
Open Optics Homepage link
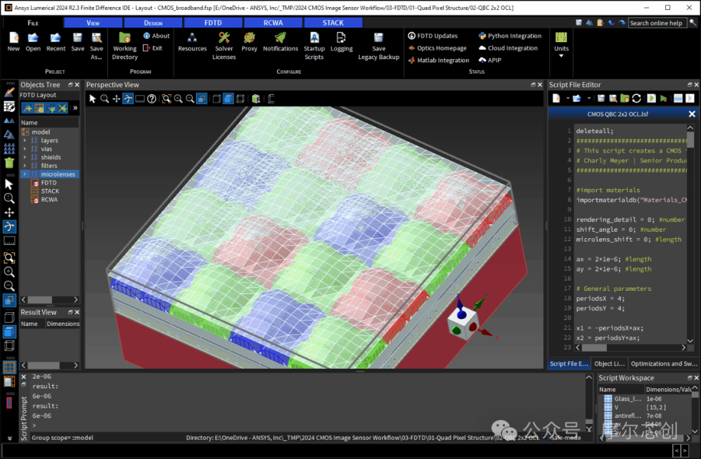coord(437,48)
